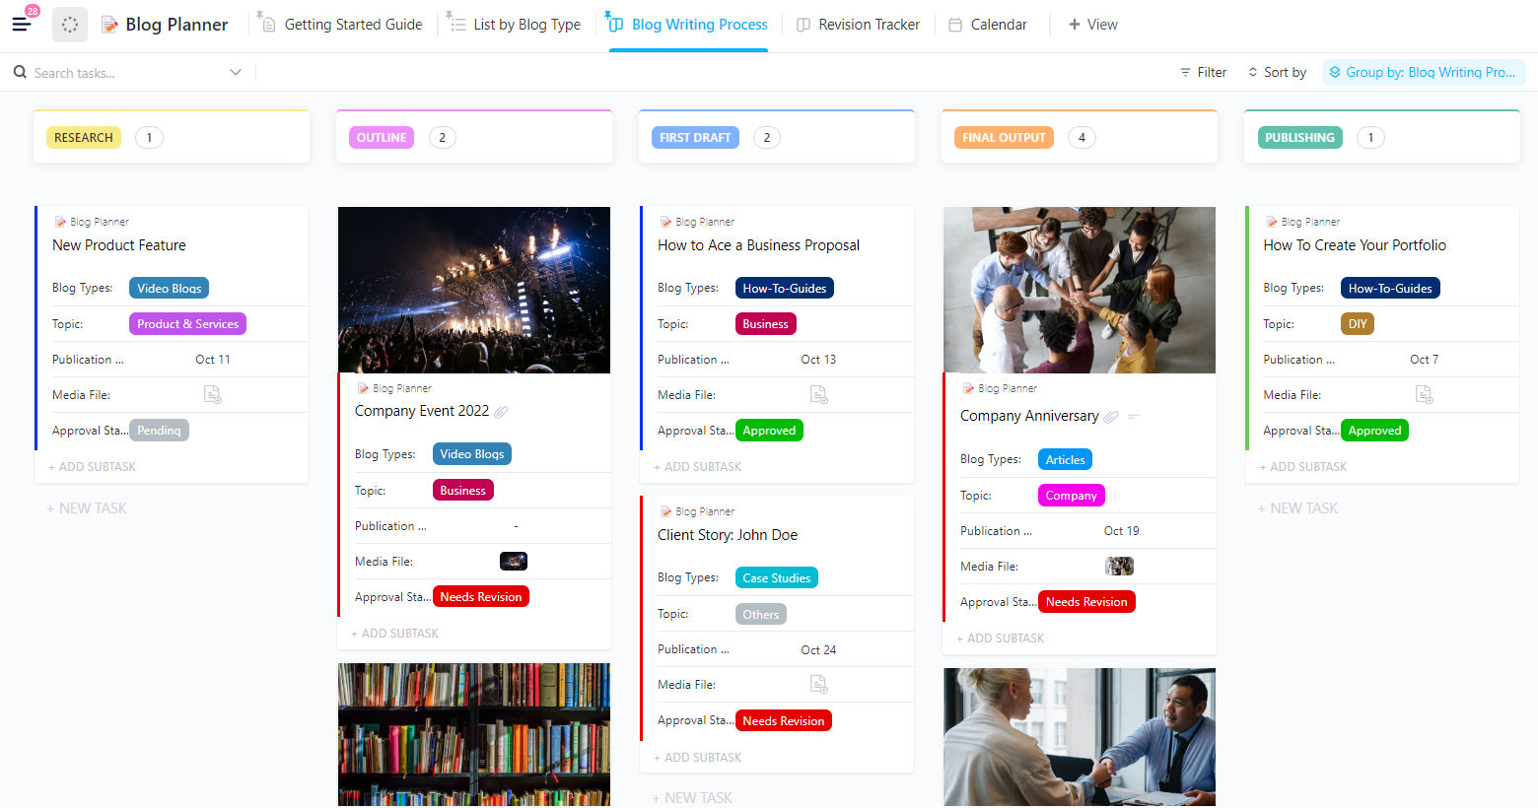This screenshot has height=808, width=1538.
Task: Click the paperclip icon on Company Anniversary
Action: click(x=1111, y=416)
